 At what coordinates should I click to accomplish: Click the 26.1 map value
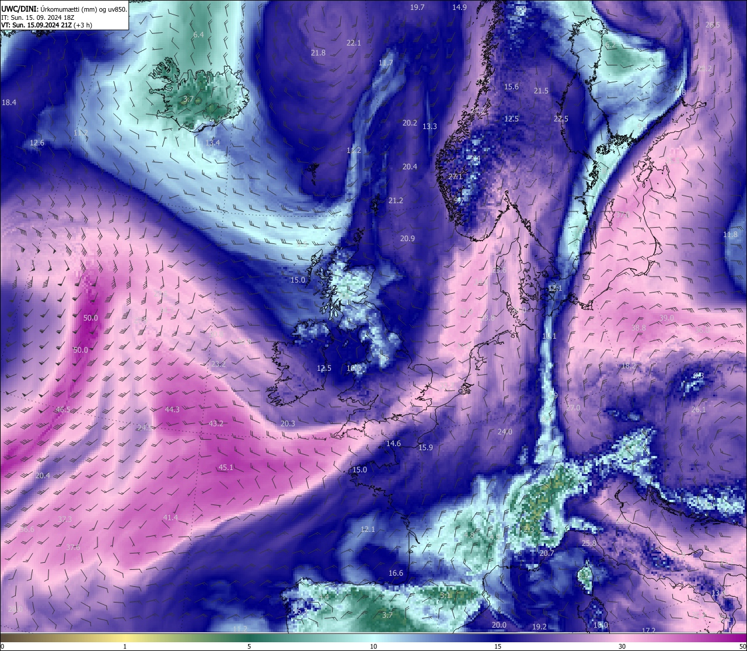(x=699, y=409)
